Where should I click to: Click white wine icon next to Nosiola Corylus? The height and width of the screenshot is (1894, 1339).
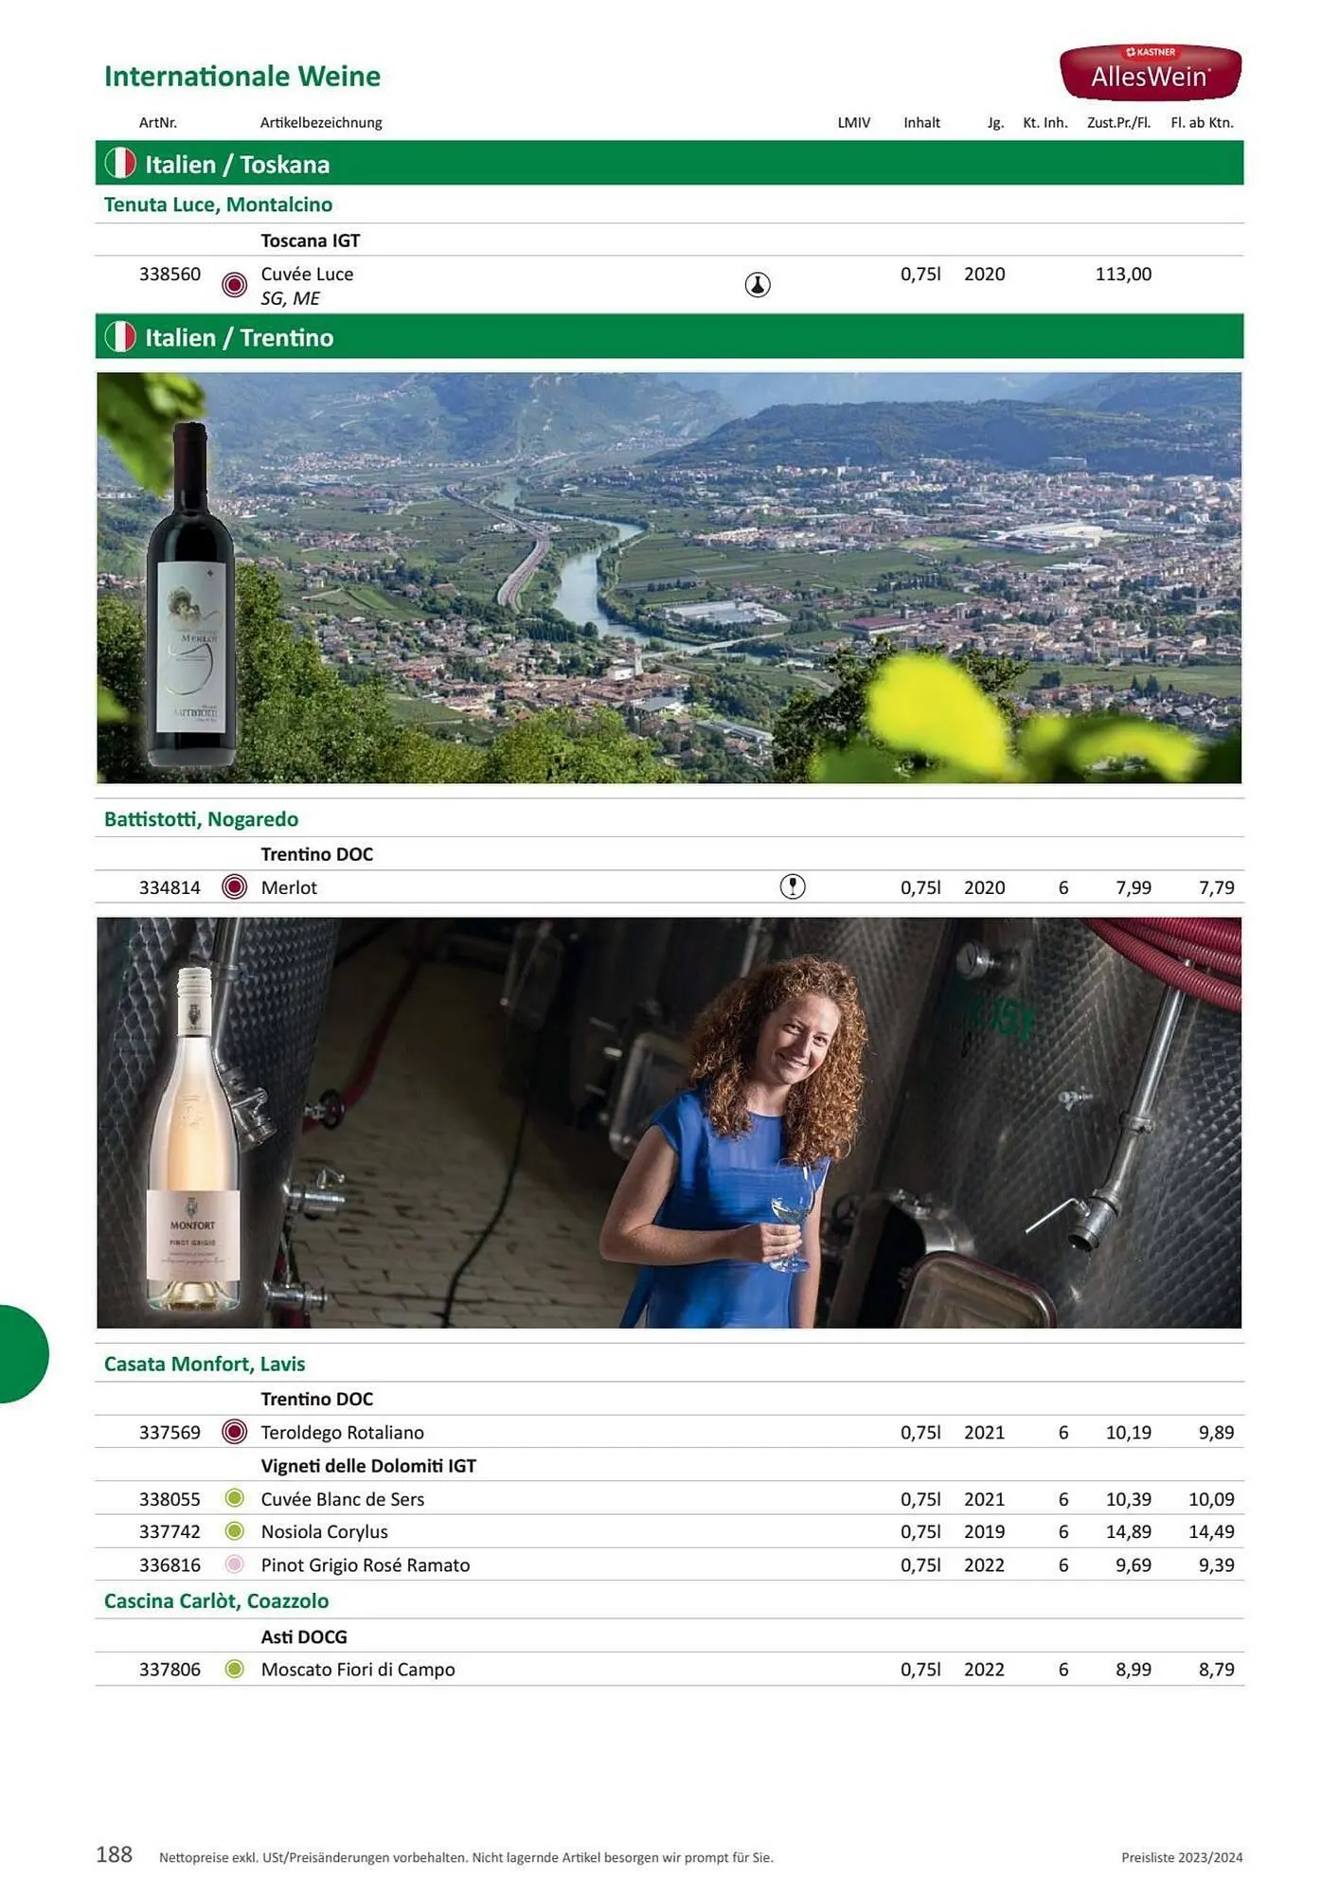point(235,1530)
